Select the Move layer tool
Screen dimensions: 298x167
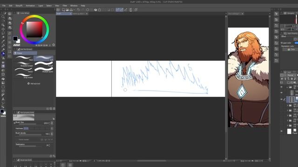3,29
